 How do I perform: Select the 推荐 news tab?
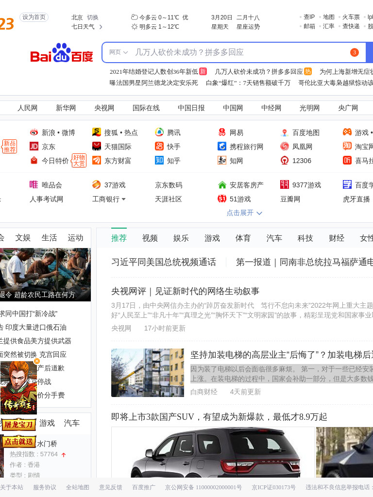pos(119,238)
